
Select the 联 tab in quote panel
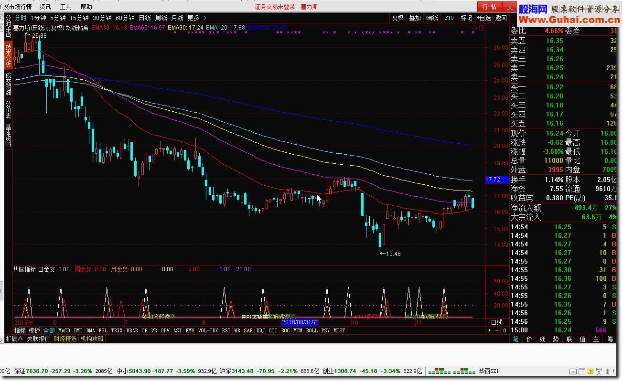[x=569, y=339]
